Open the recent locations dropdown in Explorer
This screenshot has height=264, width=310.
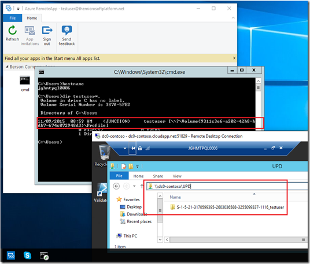(134, 186)
